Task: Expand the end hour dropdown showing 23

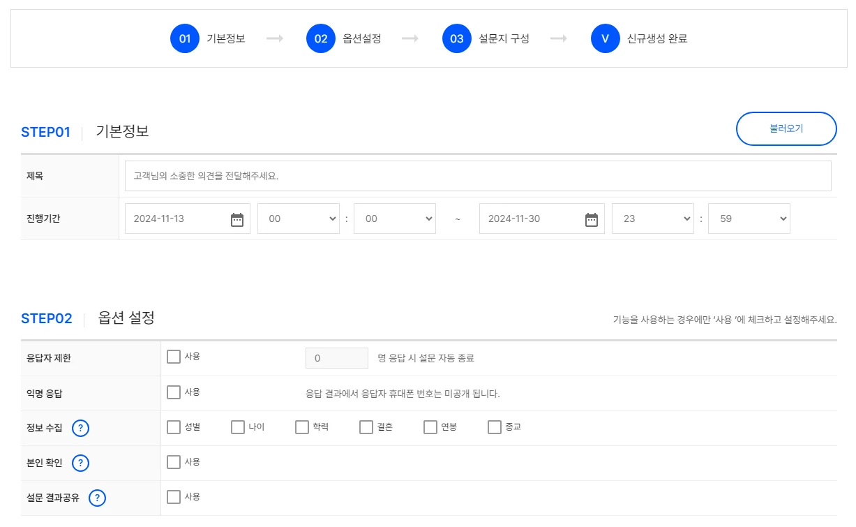Action: tap(652, 218)
